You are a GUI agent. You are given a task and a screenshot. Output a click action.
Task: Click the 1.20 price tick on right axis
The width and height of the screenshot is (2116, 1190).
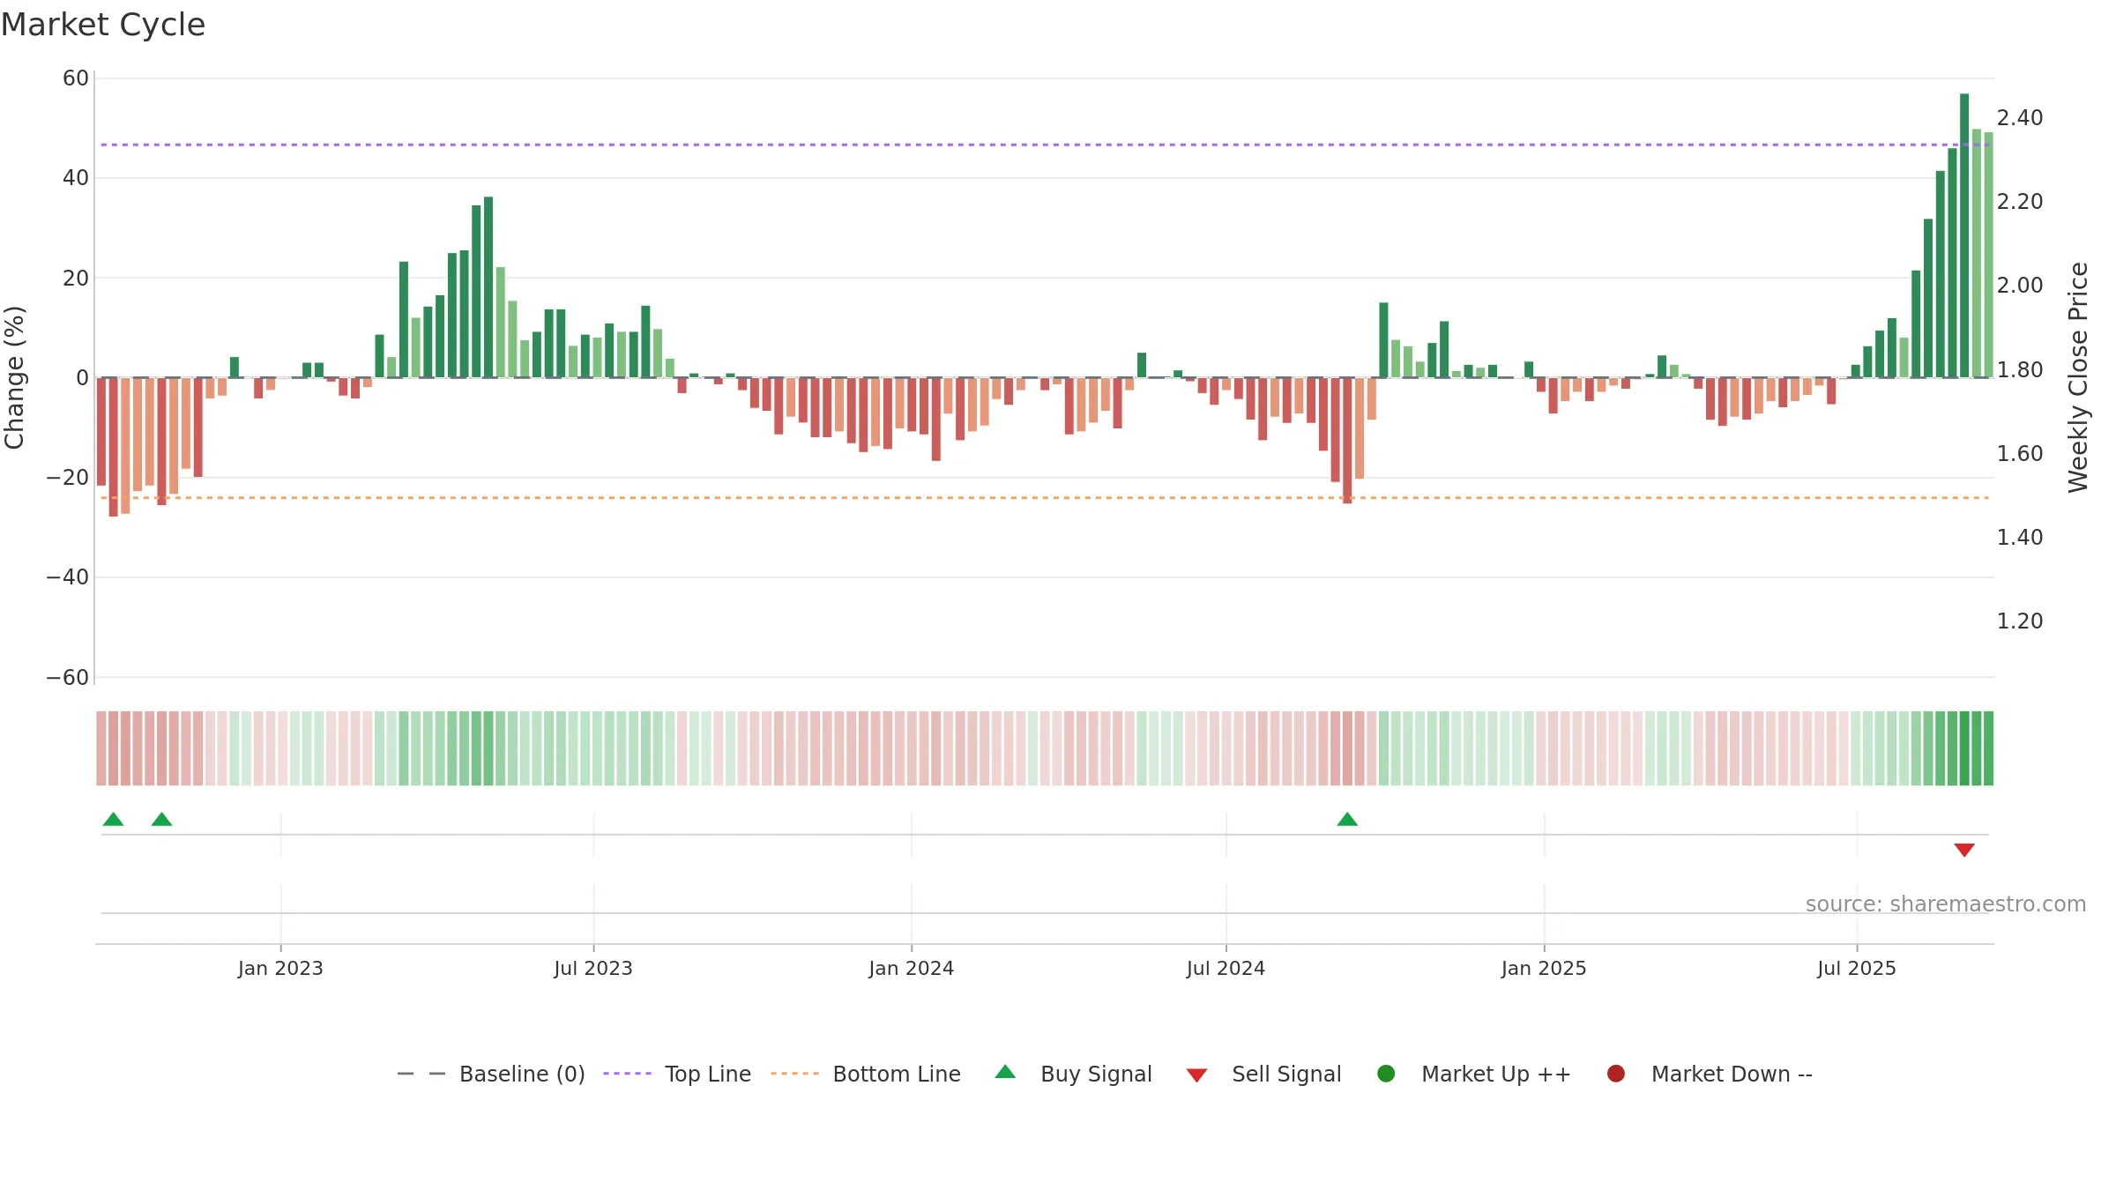pyautogui.click(x=2020, y=621)
